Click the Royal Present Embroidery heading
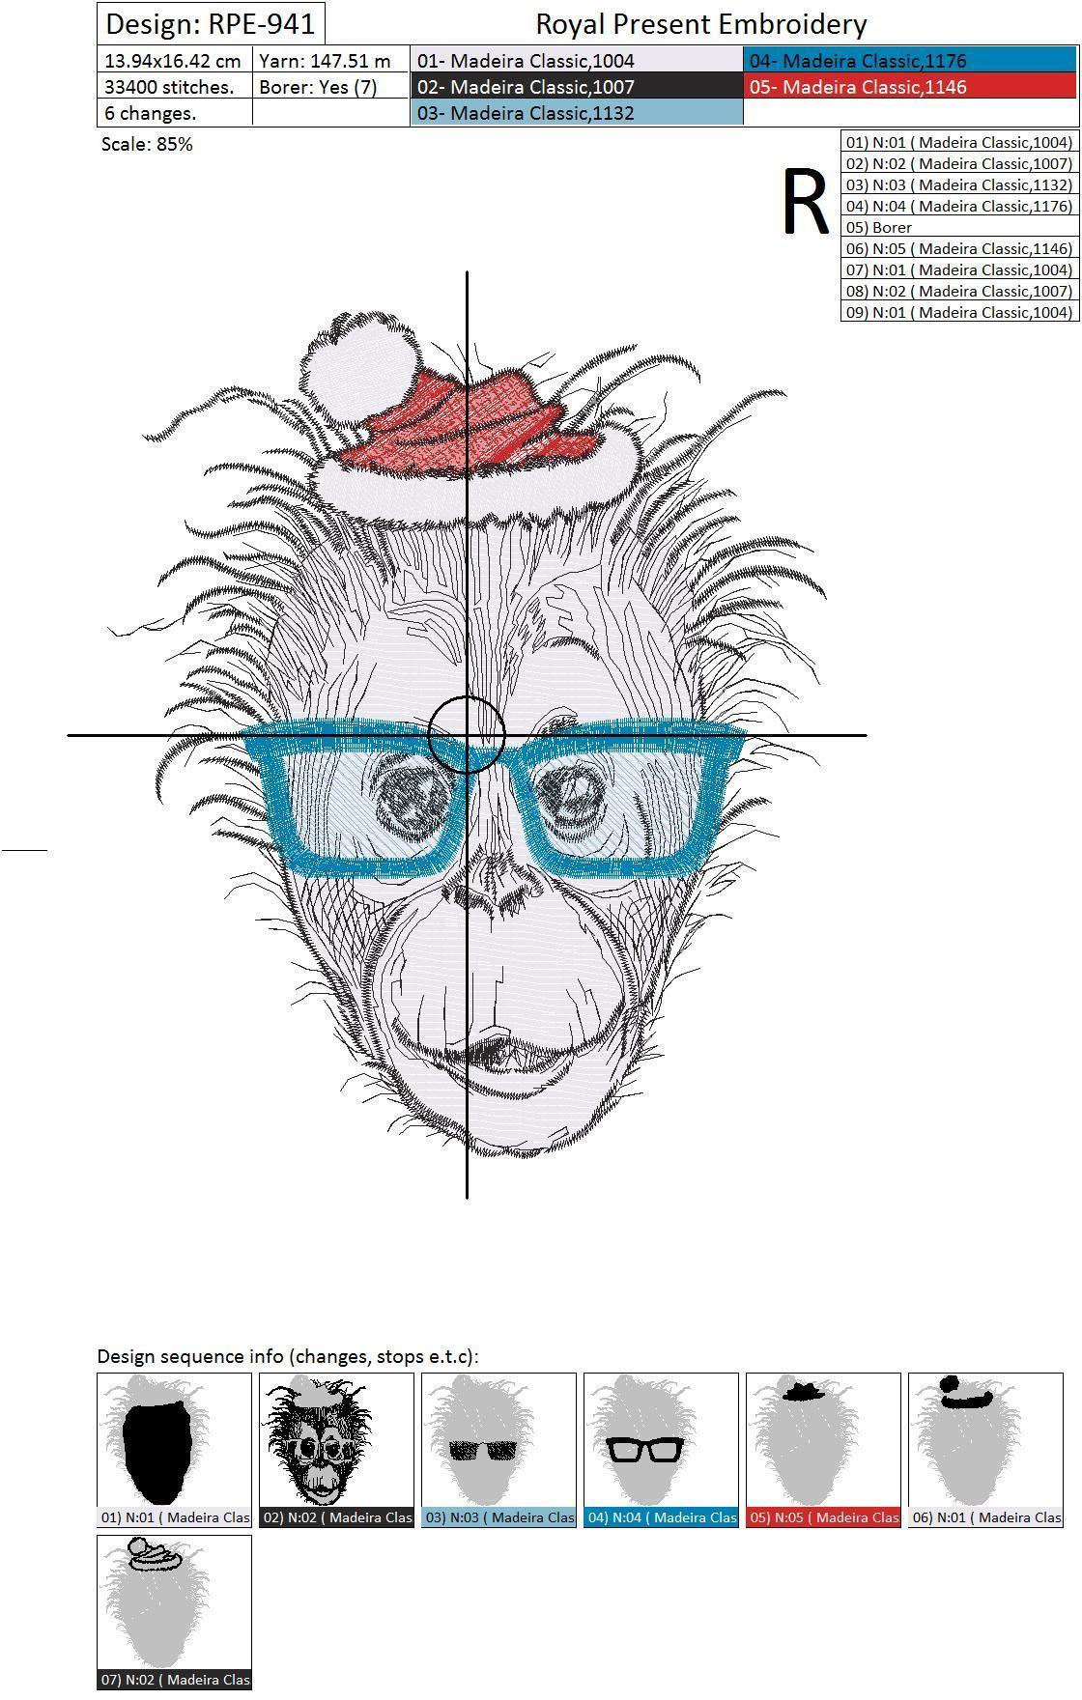The height and width of the screenshot is (1700, 1082). (x=700, y=24)
